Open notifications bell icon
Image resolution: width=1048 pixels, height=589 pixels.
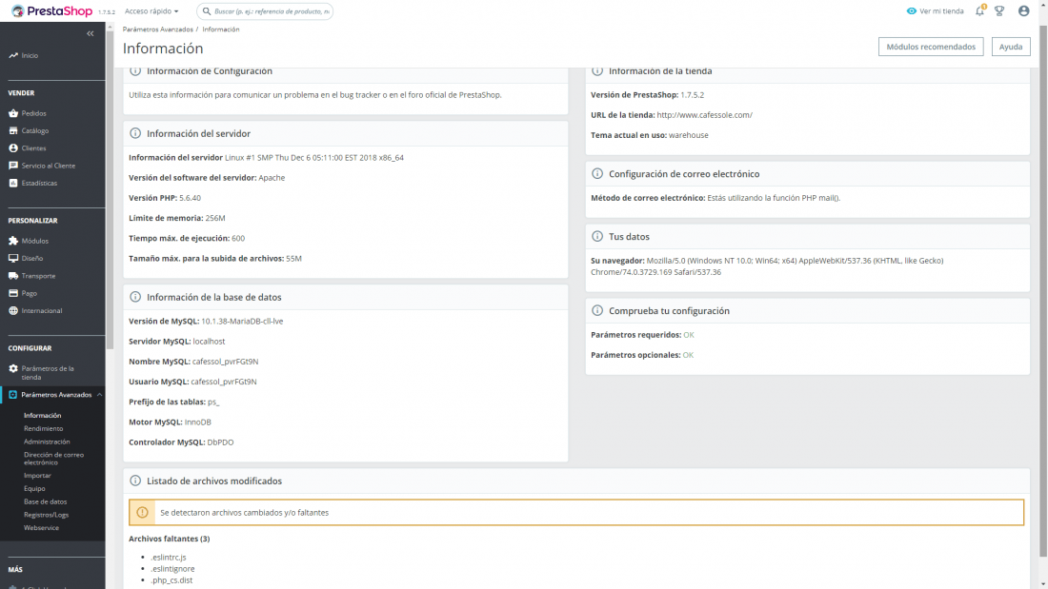pyautogui.click(x=979, y=10)
